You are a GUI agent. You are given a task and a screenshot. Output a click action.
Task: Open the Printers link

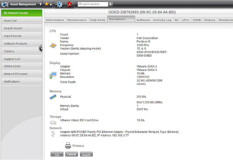pyautogui.click(x=78, y=146)
